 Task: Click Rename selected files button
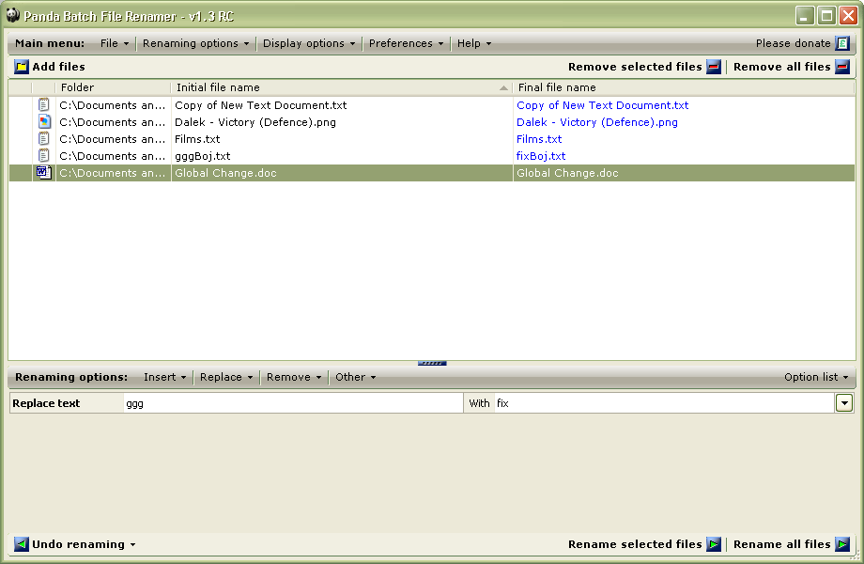click(x=644, y=544)
